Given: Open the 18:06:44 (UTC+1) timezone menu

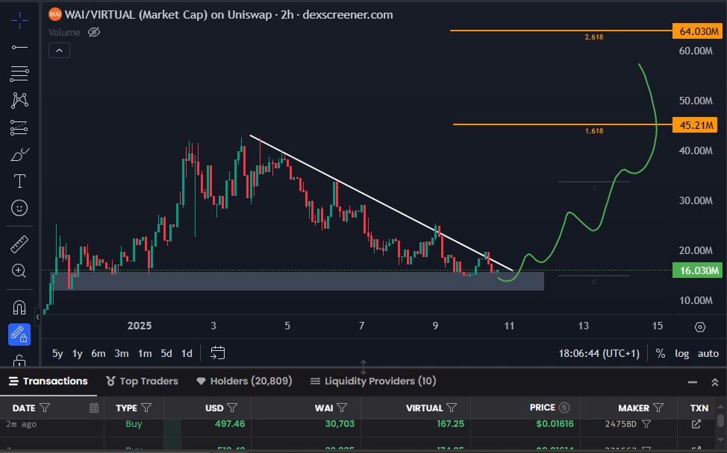Looking at the screenshot, I should click(x=599, y=353).
